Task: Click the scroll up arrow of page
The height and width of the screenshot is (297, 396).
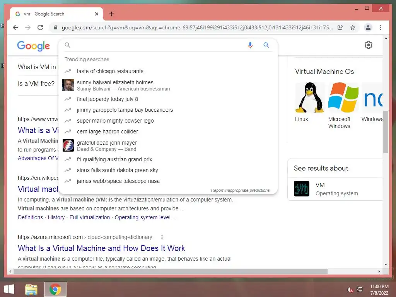Action: 386,38
